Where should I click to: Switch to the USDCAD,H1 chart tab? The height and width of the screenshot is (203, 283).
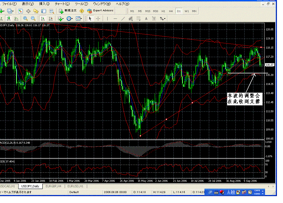[x=7, y=186]
